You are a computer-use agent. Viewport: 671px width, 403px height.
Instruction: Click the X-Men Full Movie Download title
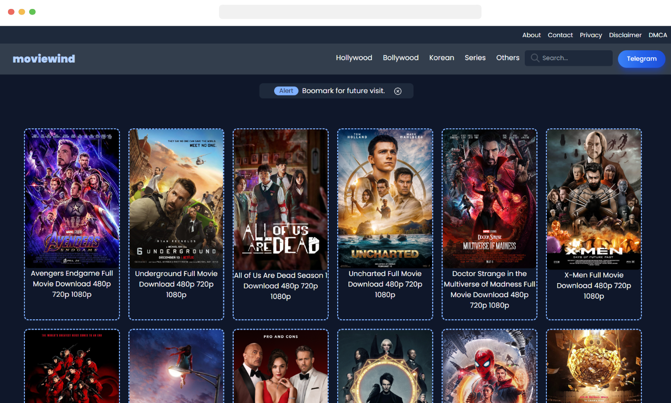point(594,285)
